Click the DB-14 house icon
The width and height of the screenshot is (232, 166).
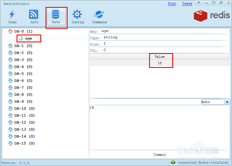[10, 136]
